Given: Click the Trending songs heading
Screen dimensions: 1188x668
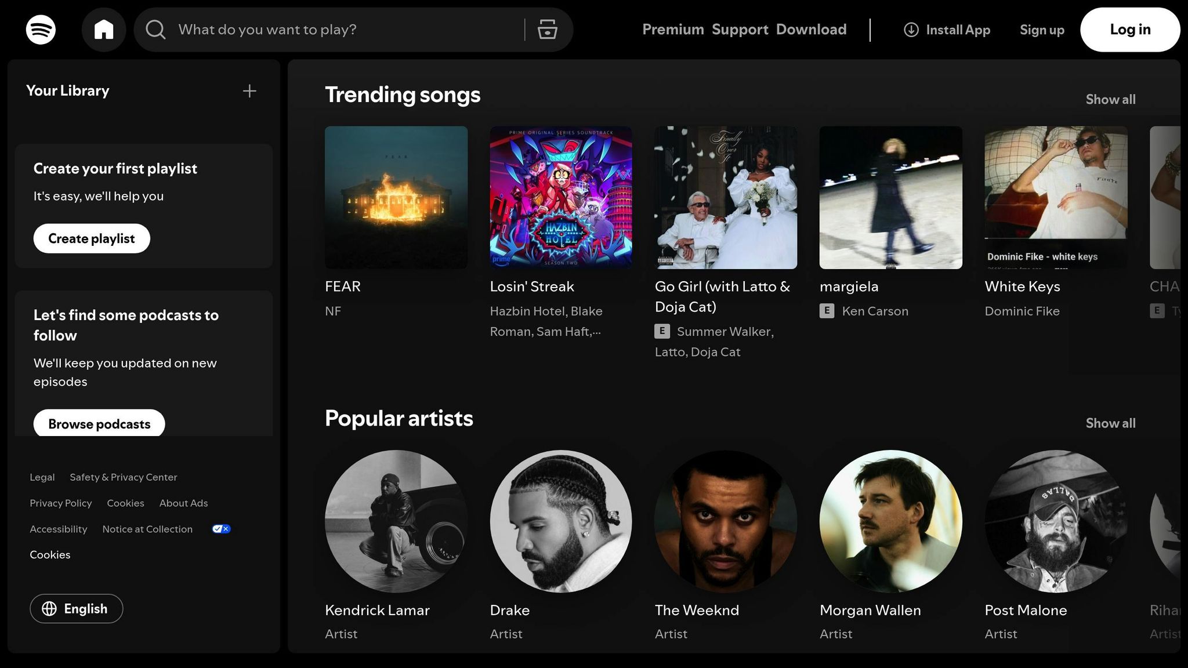Looking at the screenshot, I should pos(403,95).
